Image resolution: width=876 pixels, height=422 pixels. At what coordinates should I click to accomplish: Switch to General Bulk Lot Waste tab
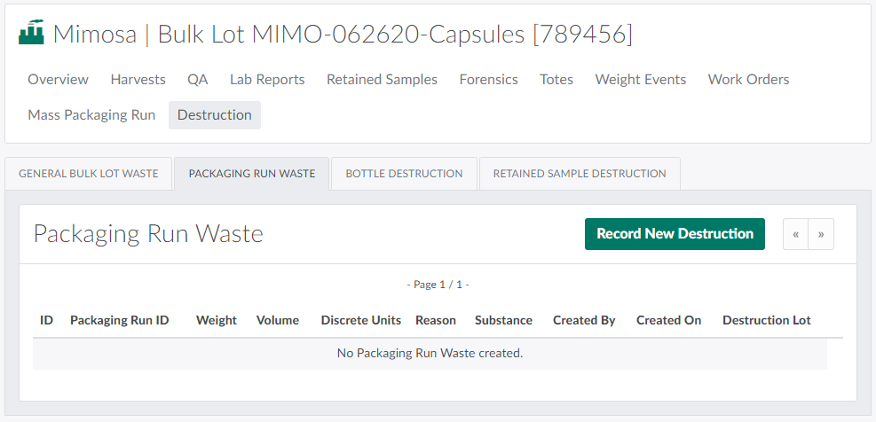click(x=89, y=174)
